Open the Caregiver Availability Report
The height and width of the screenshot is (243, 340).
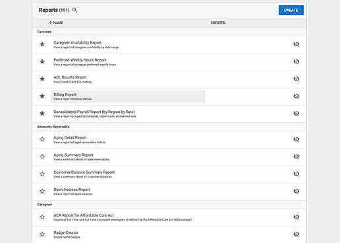pos(78,43)
